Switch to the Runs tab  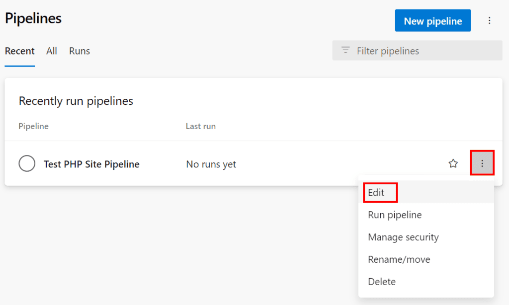click(x=79, y=51)
